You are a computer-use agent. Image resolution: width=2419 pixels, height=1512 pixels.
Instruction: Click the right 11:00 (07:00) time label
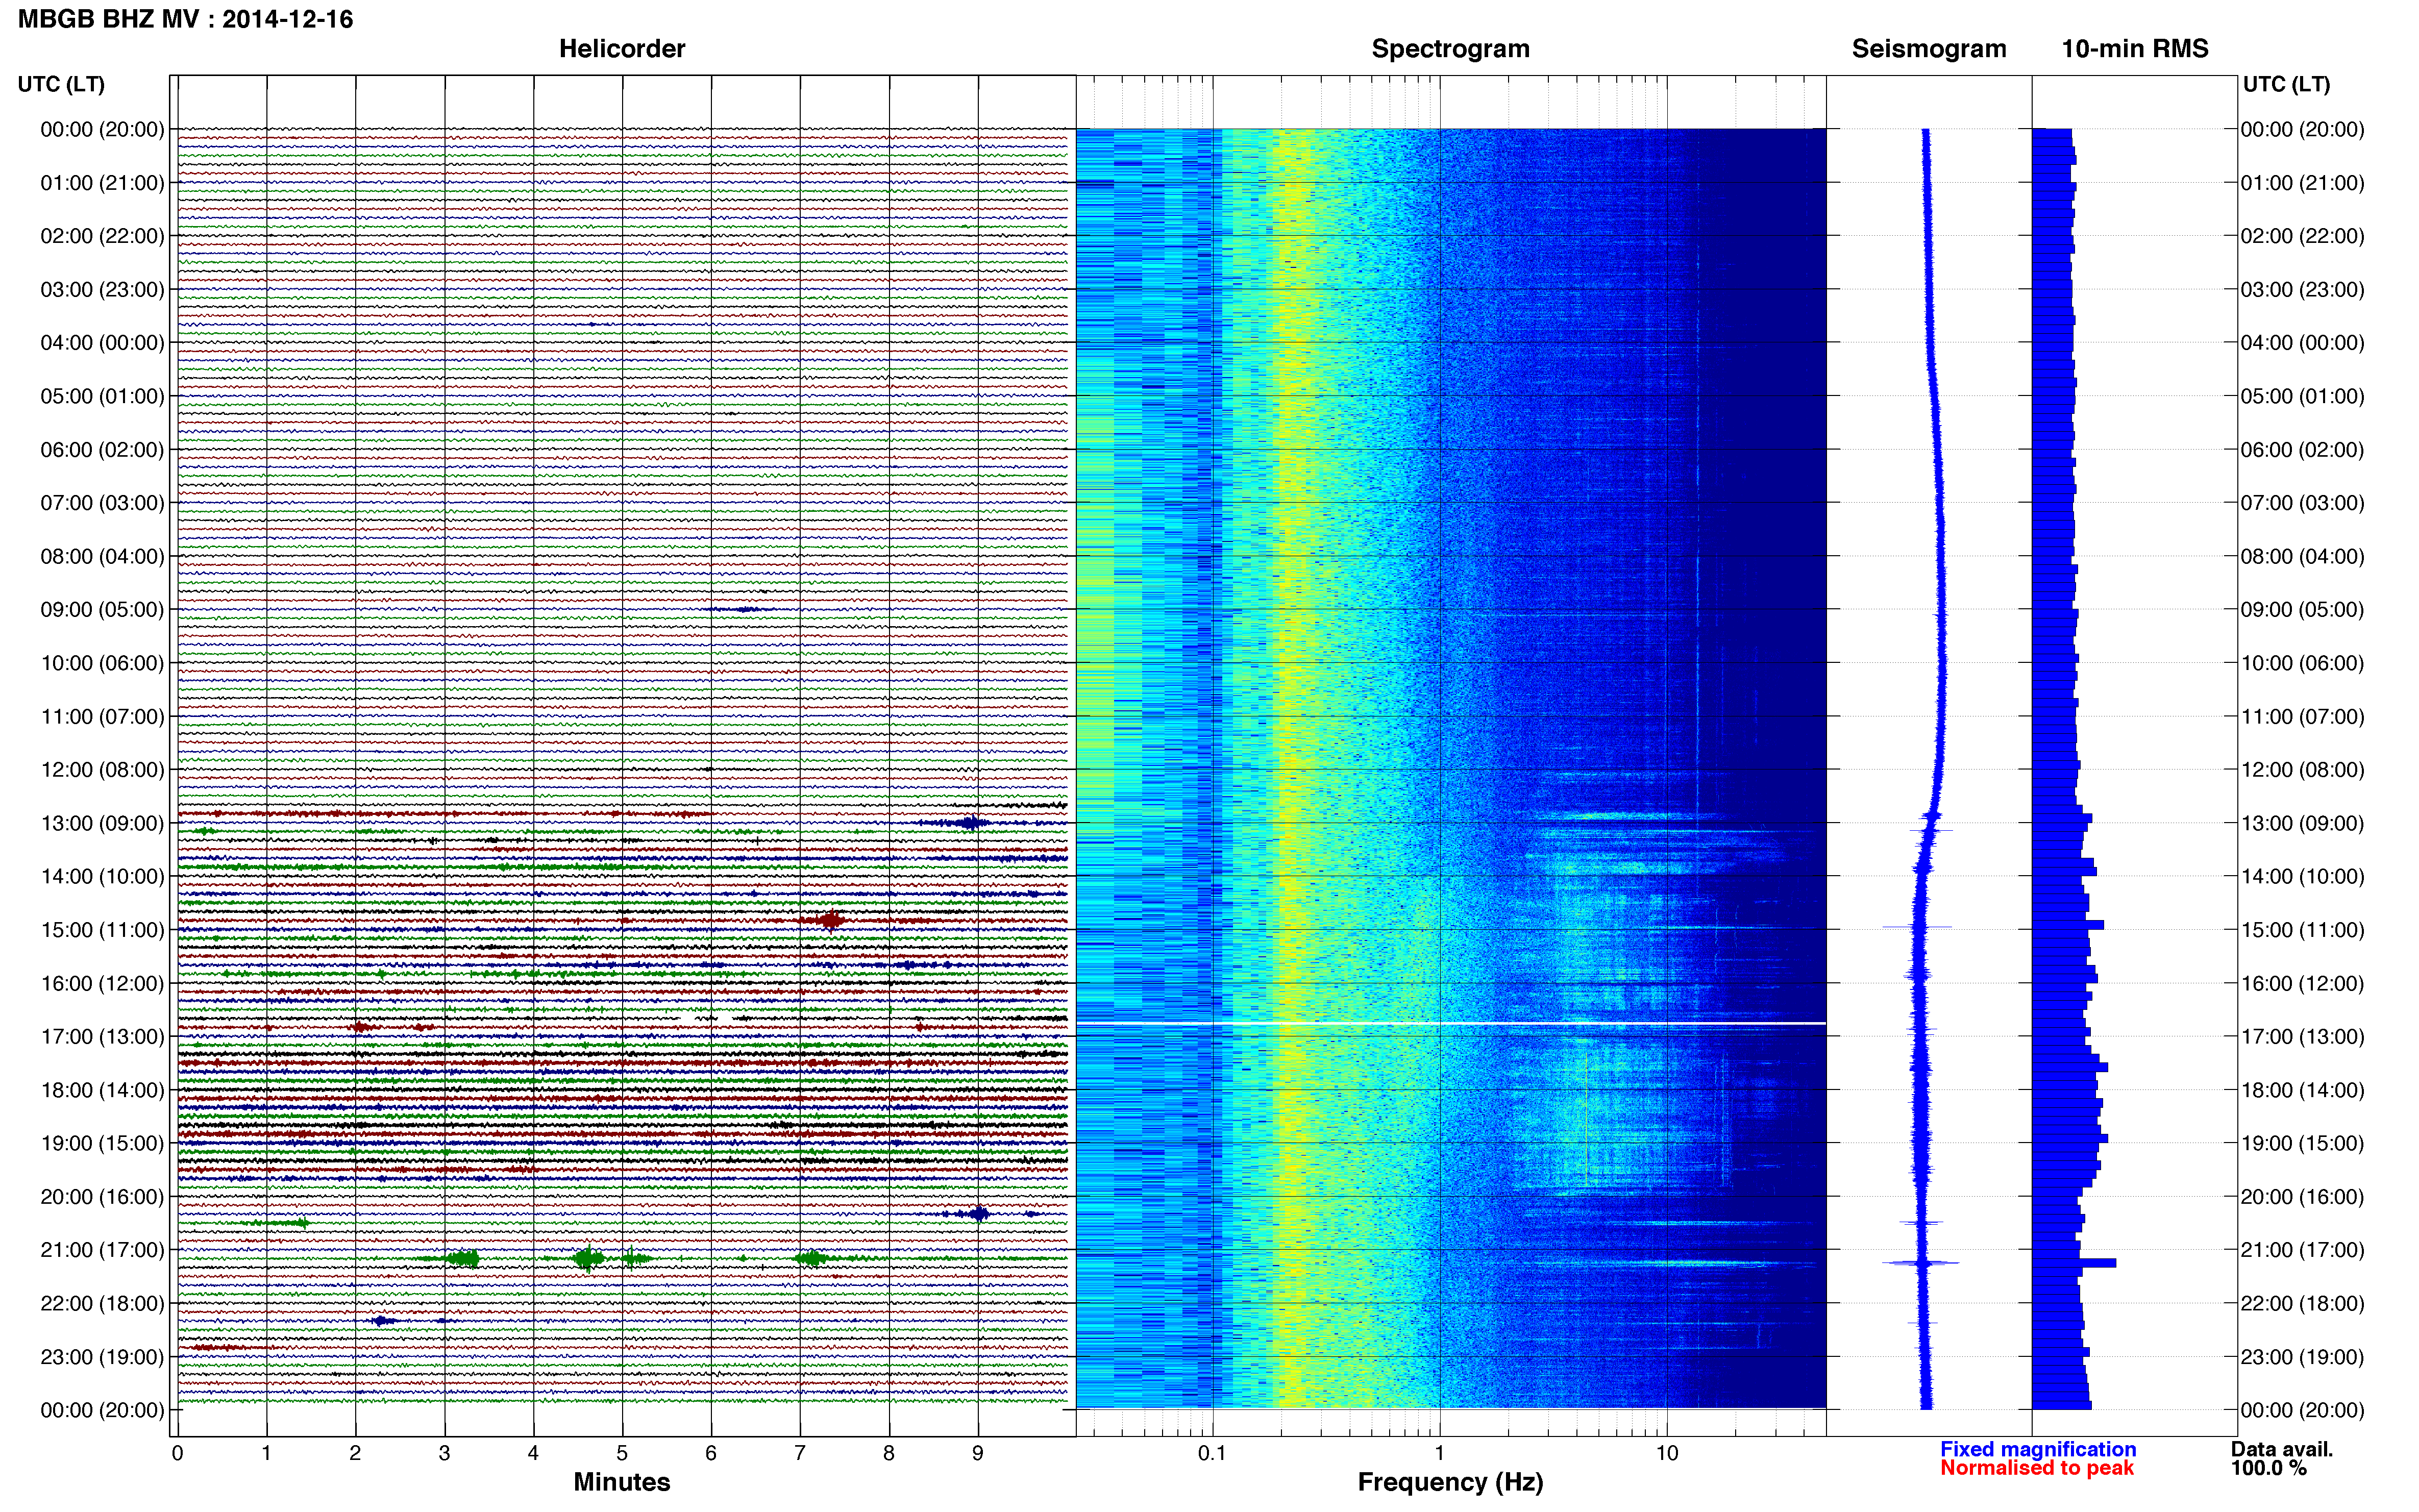click(x=2302, y=717)
